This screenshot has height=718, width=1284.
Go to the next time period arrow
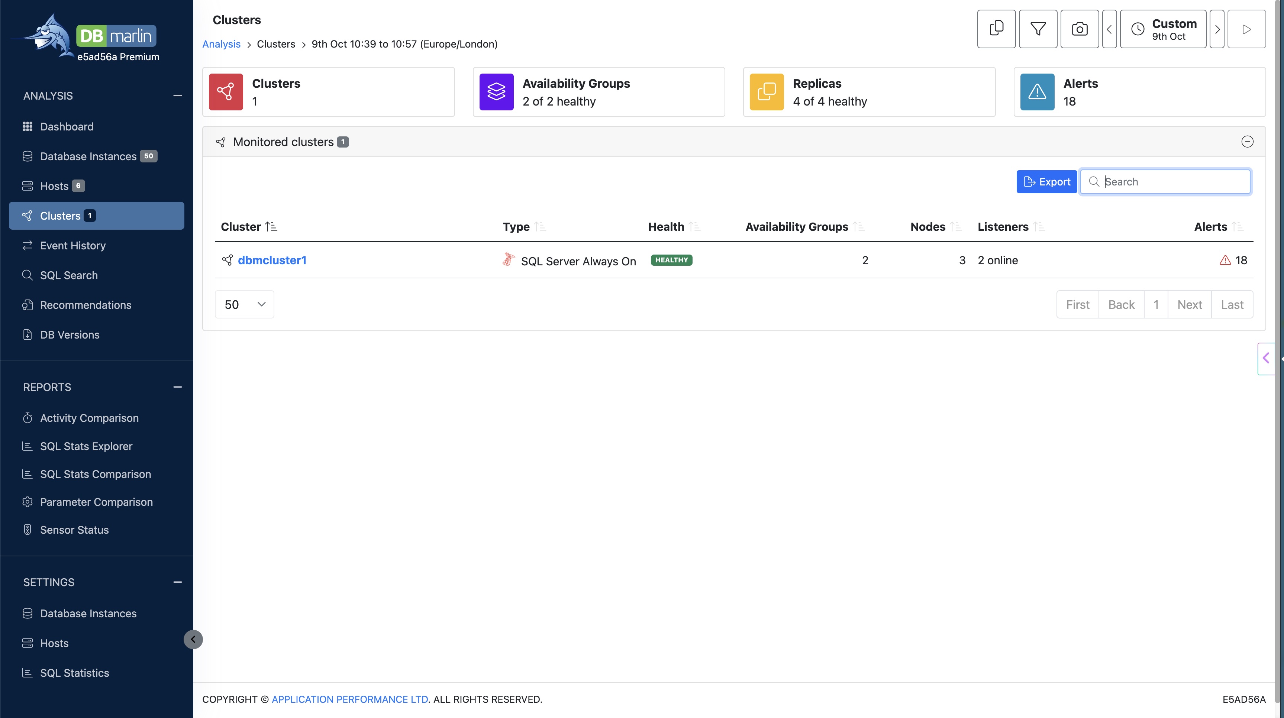[x=1217, y=29]
